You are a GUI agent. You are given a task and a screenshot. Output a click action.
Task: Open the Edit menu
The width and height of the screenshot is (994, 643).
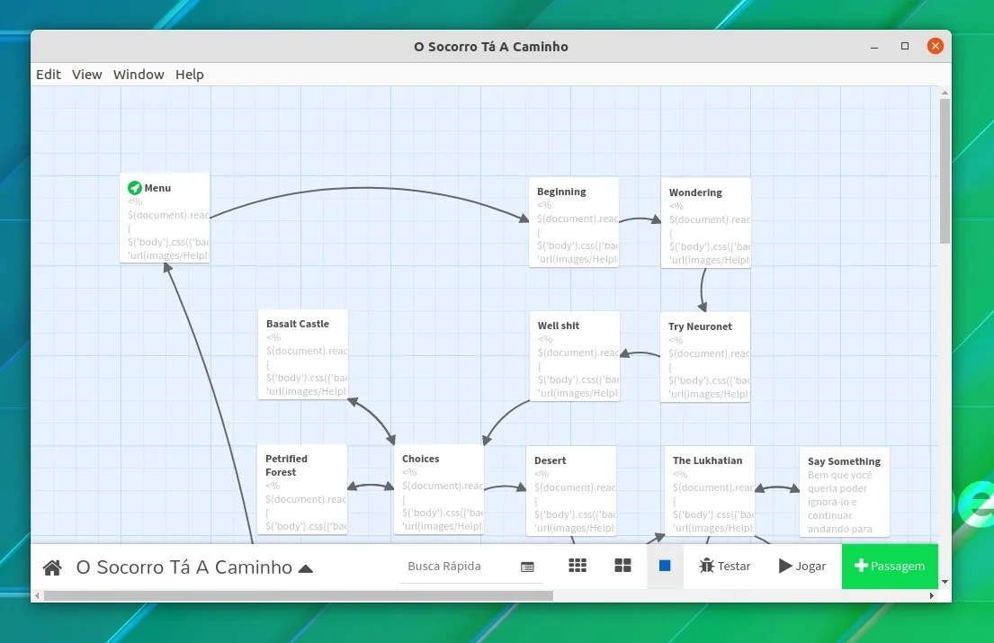pos(49,74)
